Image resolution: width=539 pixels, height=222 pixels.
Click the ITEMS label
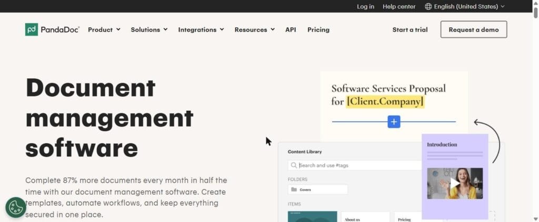pos(294,204)
